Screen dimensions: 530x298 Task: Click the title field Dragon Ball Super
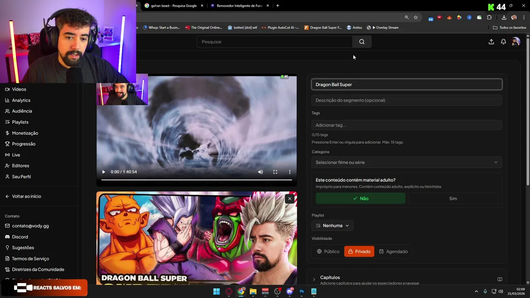click(407, 84)
